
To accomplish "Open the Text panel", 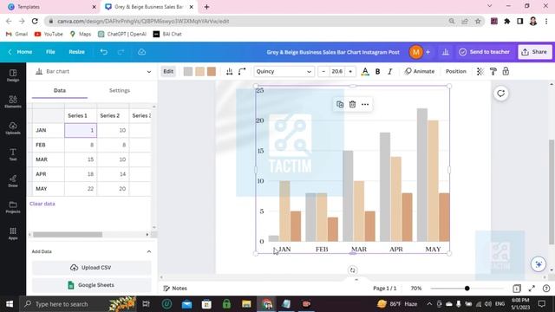I will [13, 154].
